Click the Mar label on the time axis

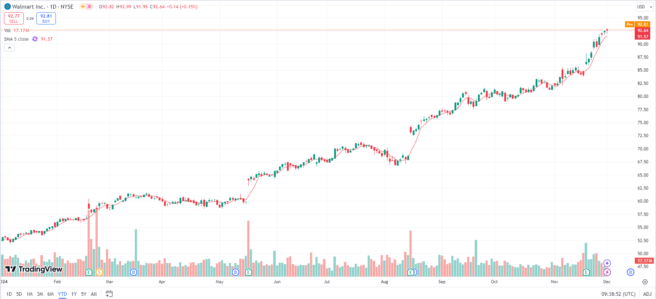(110, 282)
